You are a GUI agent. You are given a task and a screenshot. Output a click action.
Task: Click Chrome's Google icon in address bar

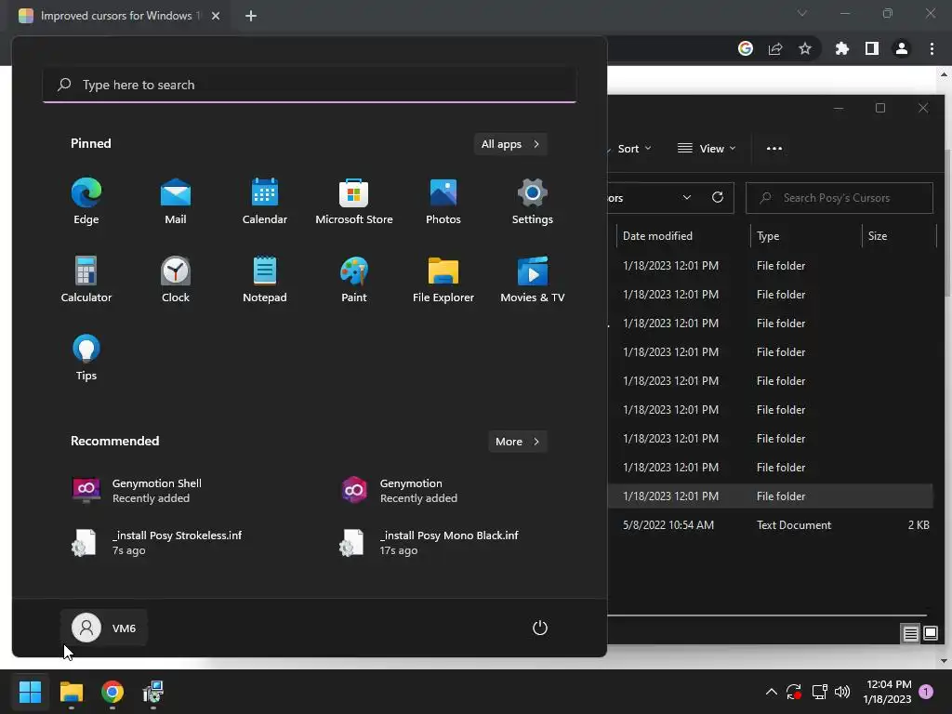coord(746,48)
